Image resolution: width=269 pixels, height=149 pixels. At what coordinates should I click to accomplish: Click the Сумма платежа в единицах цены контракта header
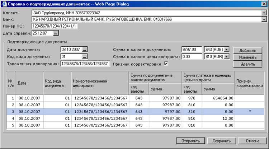(x=208, y=78)
